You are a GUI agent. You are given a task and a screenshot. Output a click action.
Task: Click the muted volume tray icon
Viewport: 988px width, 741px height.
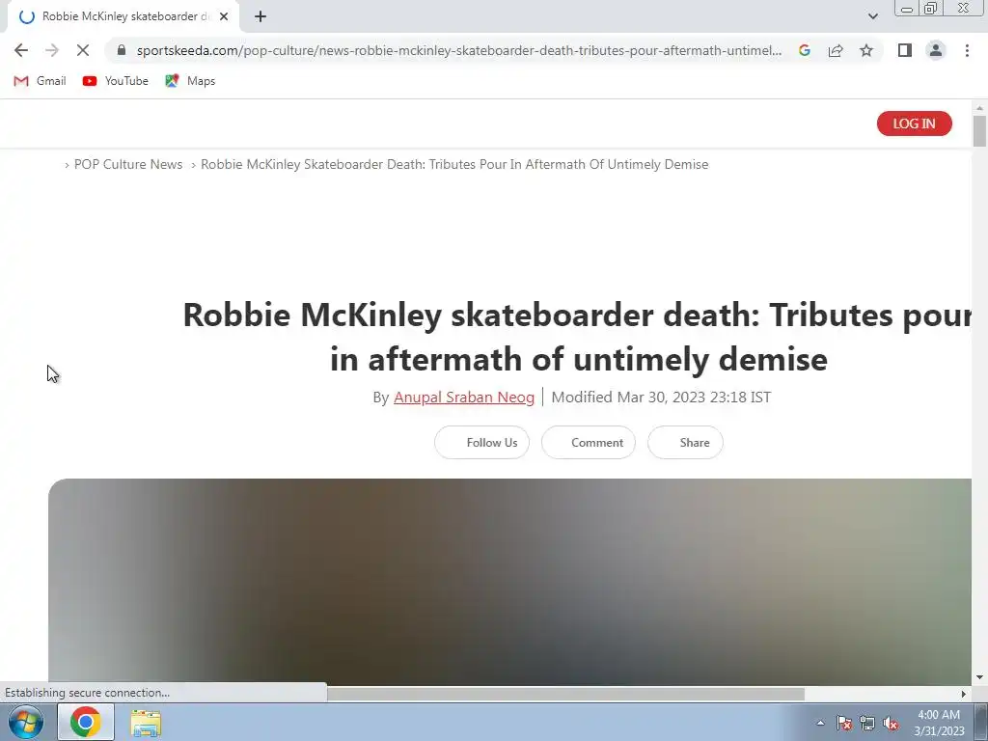[x=891, y=723]
